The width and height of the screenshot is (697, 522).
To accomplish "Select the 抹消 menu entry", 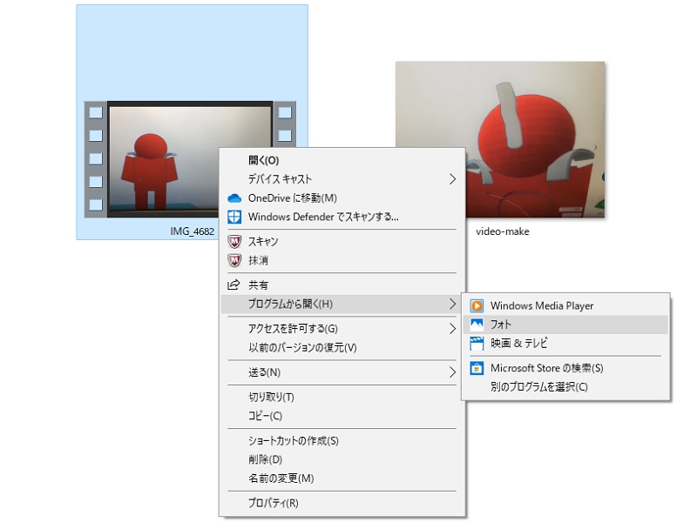I will coord(342,260).
